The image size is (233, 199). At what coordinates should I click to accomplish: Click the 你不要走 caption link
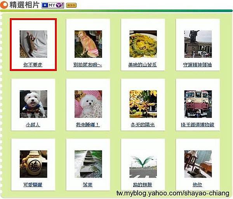tap(33, 65)
